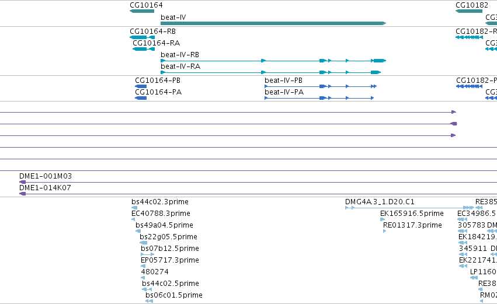Select the beat-IV-RB transcript label

point(180,55)
